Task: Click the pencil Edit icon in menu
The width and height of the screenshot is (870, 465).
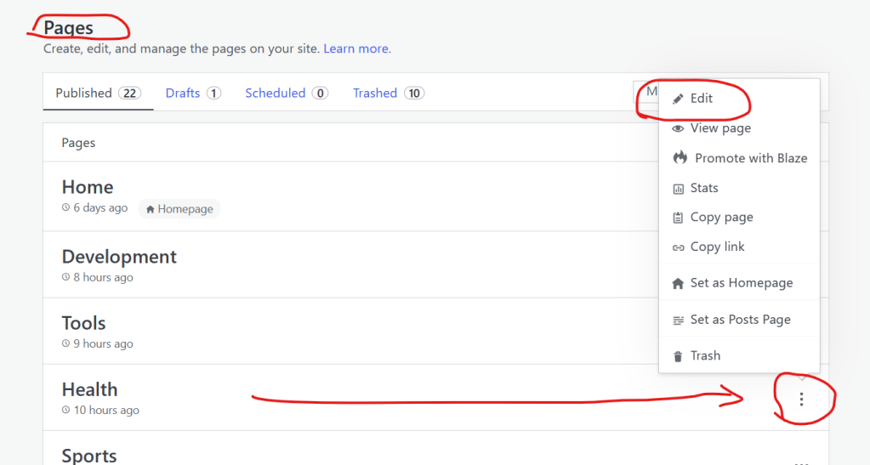Action: pyautogui.click(x=678, y=99)
